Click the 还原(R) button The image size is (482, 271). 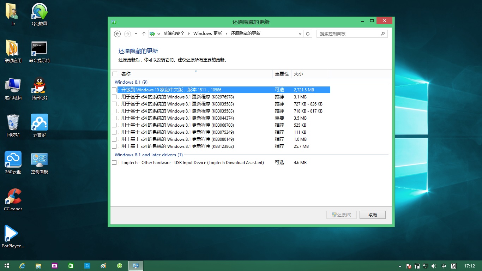point(342,215)
